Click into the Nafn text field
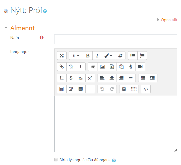The width and height of the screenshot is (181, 165). pyautogui.click(x=115, y=39)
